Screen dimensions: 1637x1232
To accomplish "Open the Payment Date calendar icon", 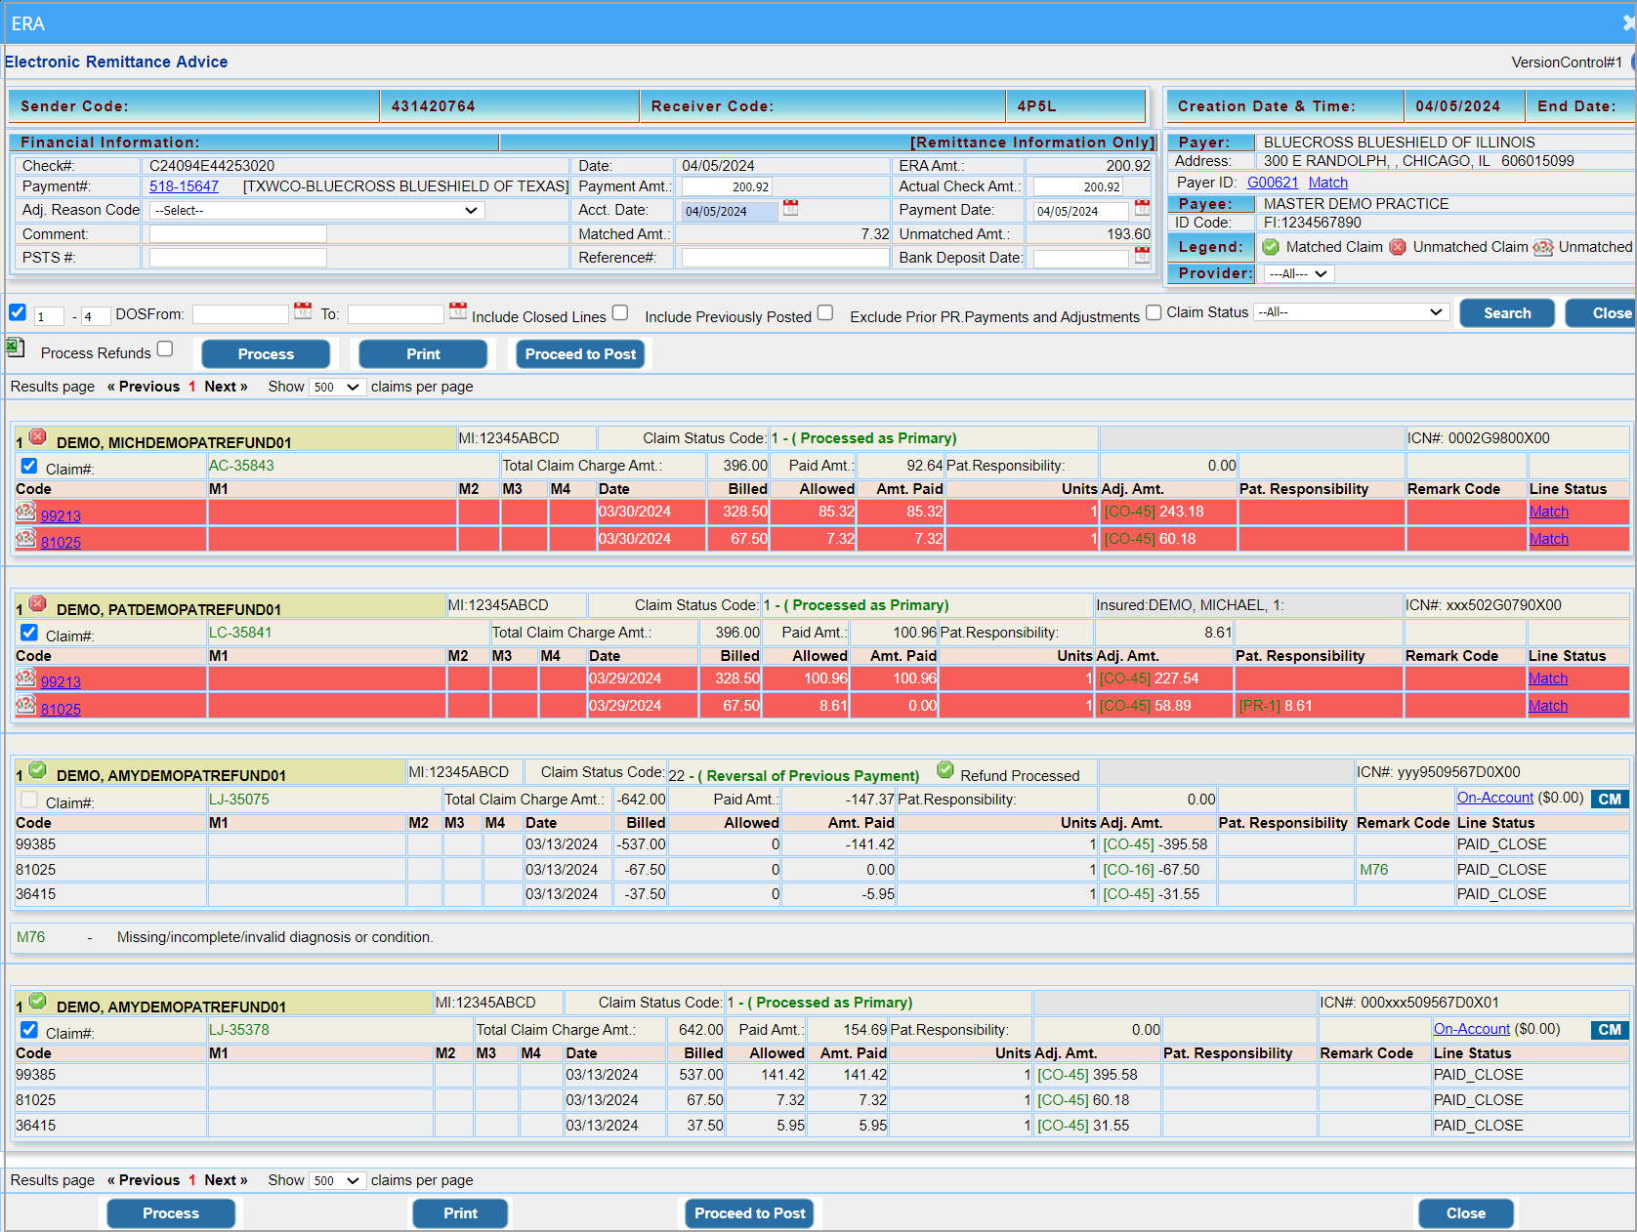I will click(1142, 208).
